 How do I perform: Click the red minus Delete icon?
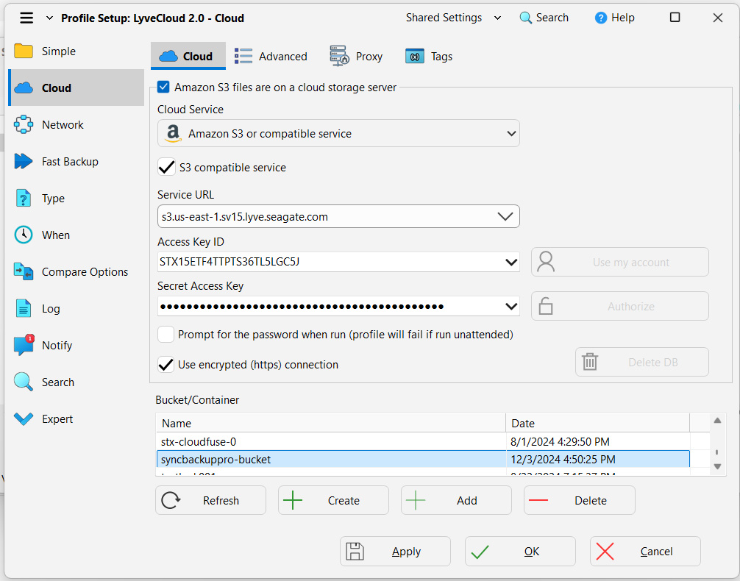[x=538, y=500]
